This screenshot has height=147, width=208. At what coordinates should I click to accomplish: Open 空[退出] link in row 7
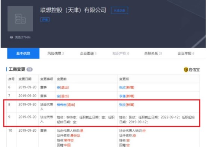pos(63,96)
